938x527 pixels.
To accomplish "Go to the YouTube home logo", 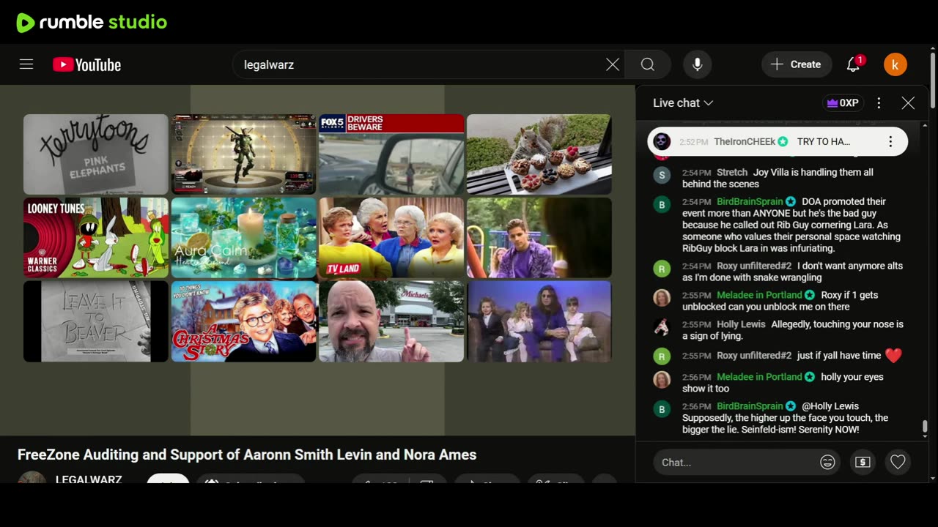I will [x=86, y=64].
